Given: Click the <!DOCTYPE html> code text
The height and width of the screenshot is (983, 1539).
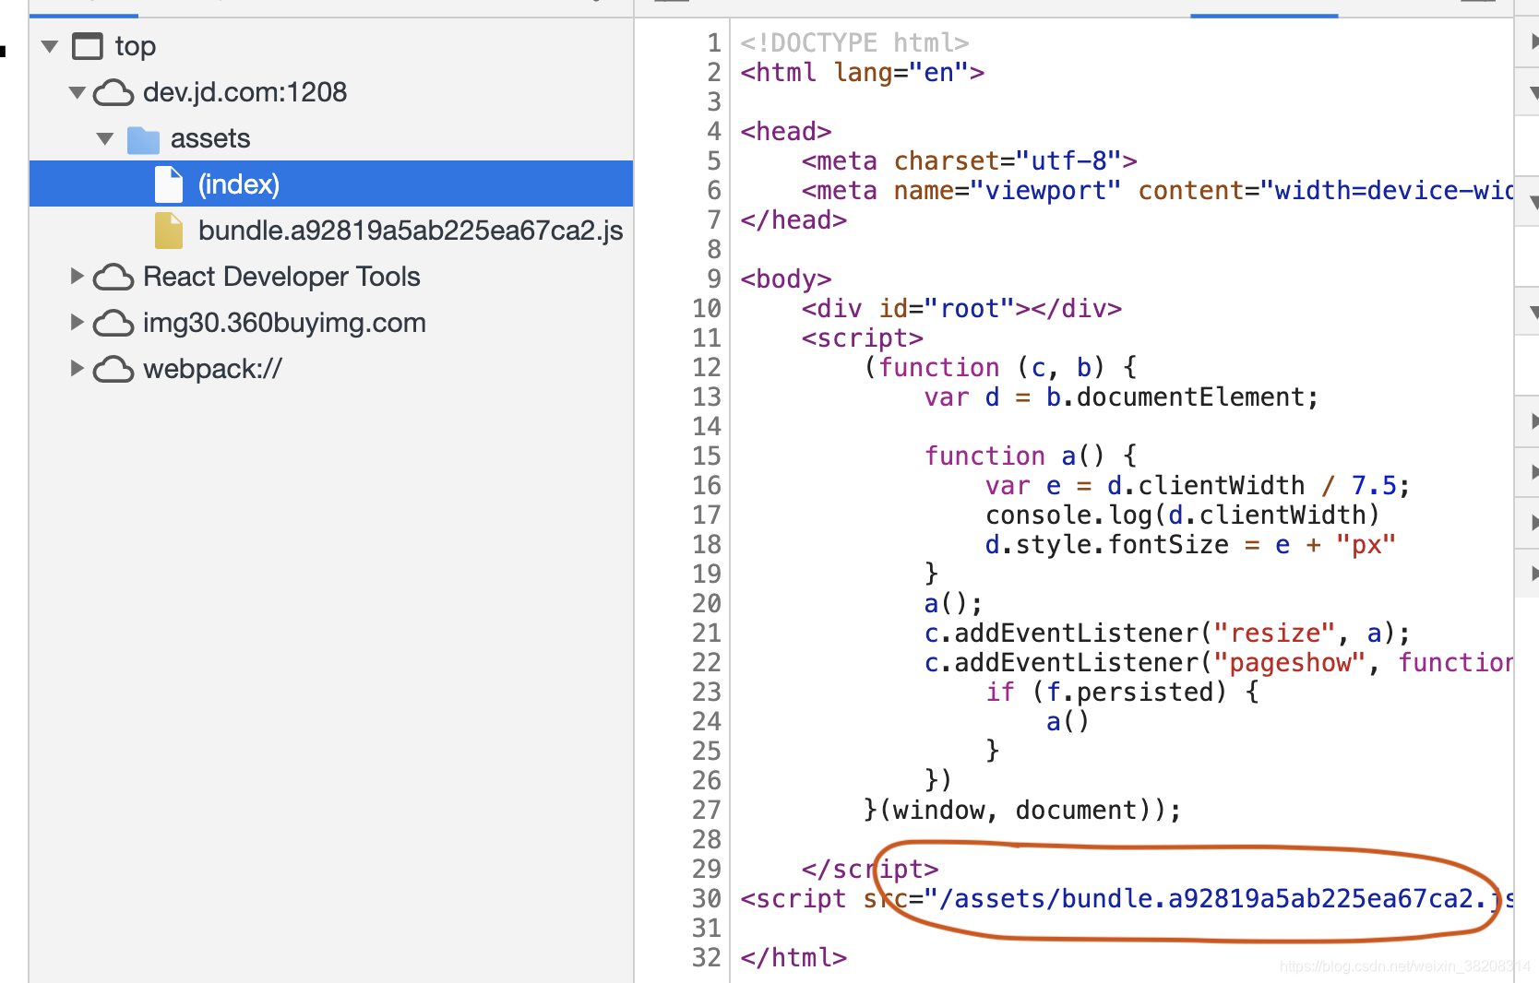Looking at the screenshot, I should point(854,42).
